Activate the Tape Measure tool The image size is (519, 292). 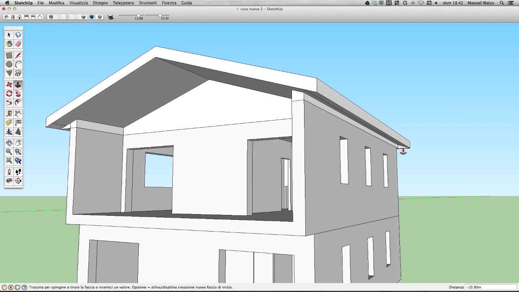coord(9,114)
